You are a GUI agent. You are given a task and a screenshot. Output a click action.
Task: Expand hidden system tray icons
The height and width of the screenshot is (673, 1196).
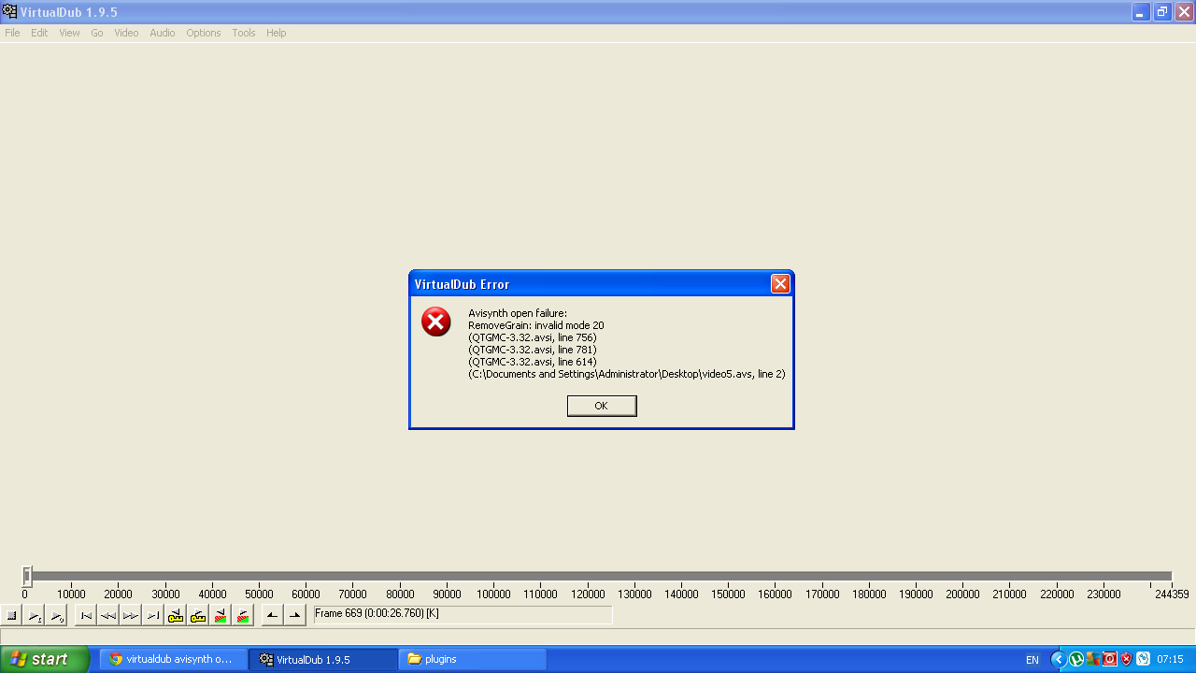tap(1059, 659)
